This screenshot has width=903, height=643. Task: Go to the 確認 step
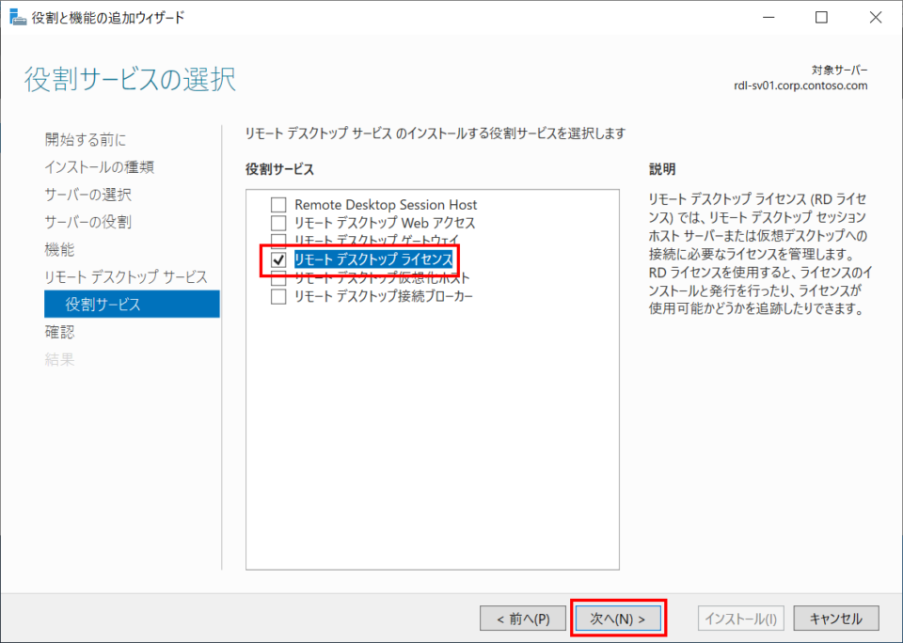[59, 332]
